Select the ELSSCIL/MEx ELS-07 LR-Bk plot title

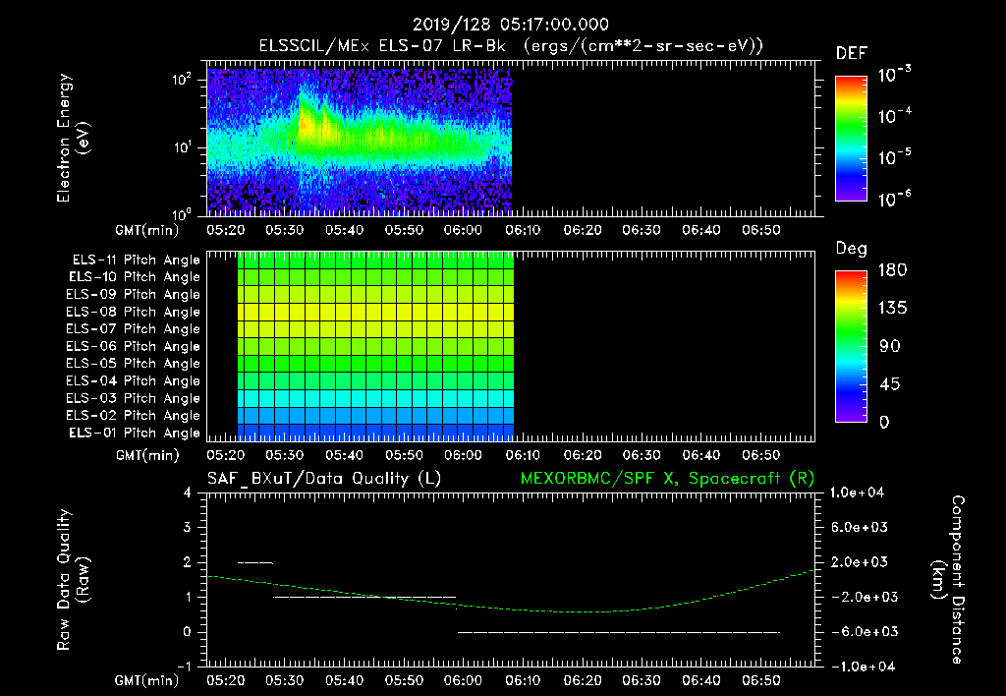coord(511,46)
